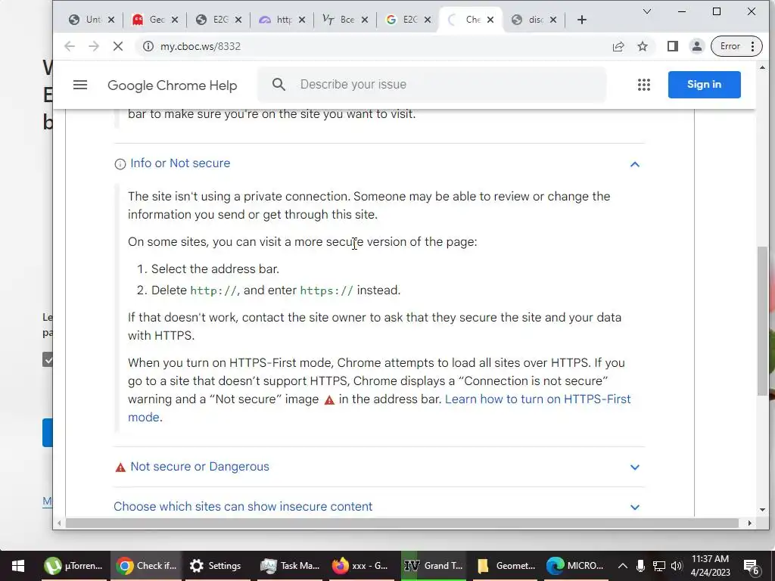Screen dimensions: 775x581
Task: Open the Google Chrome Help home link
Action: (172, 85)
